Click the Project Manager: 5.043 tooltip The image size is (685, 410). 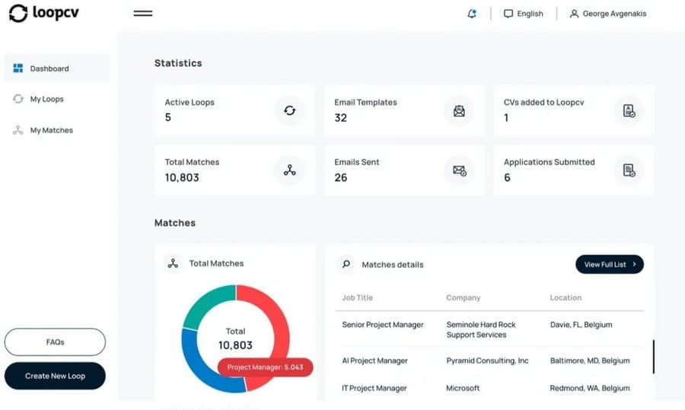pyautogui.click(x=265, y=367)
